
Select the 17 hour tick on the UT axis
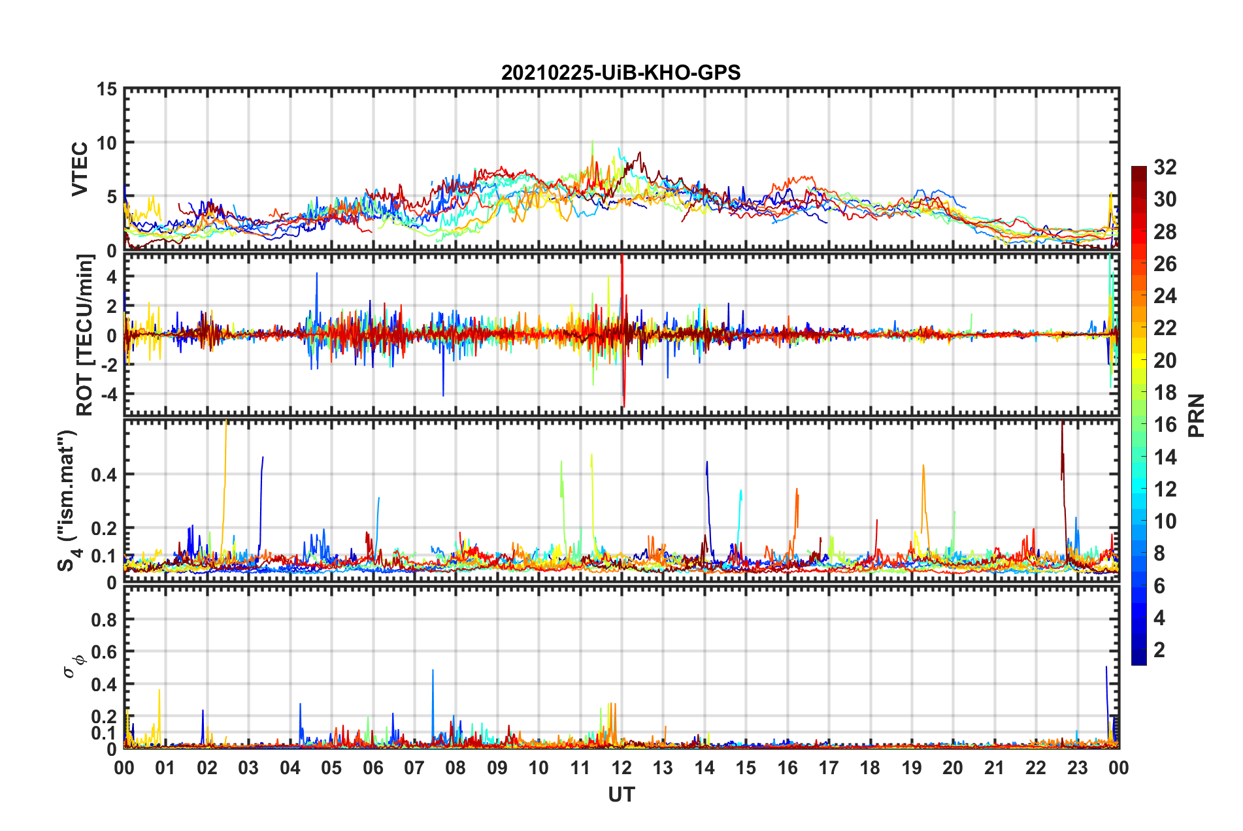click(x=829, y=768)
